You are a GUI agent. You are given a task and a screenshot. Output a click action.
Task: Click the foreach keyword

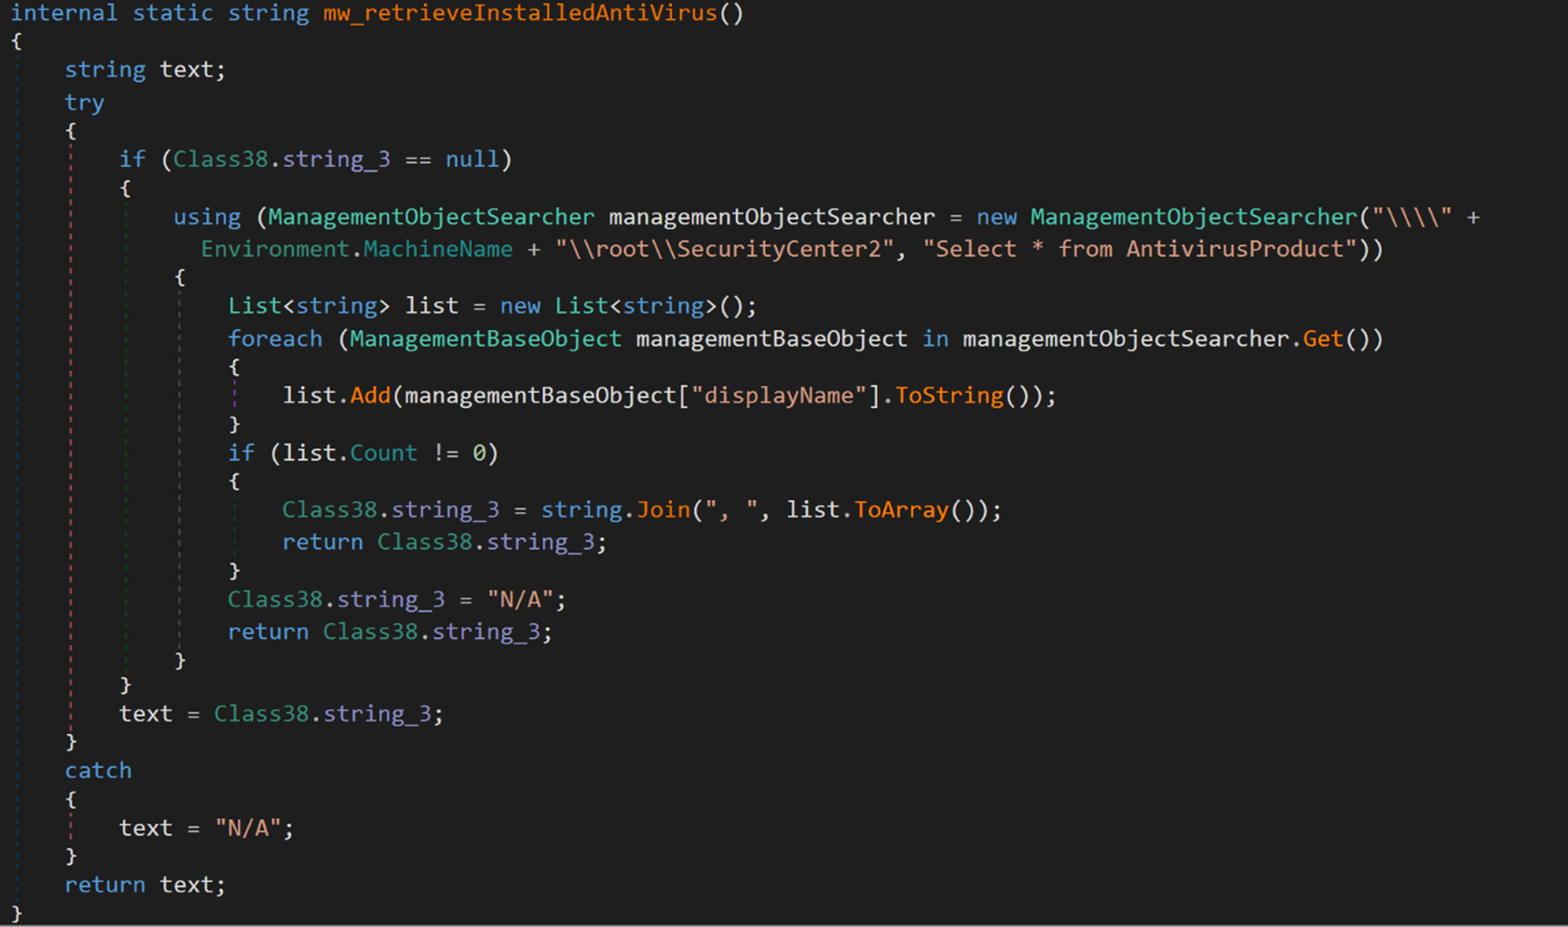(274, 339)
